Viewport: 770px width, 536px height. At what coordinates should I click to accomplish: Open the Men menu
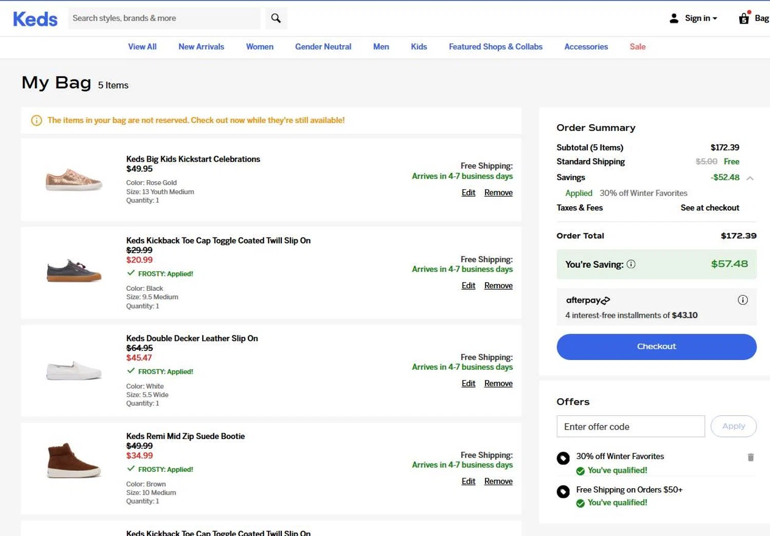tap(381, 47)
